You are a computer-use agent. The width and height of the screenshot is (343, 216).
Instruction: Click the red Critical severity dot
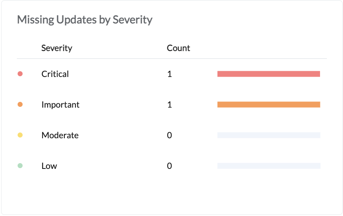(x=20, y=74)
